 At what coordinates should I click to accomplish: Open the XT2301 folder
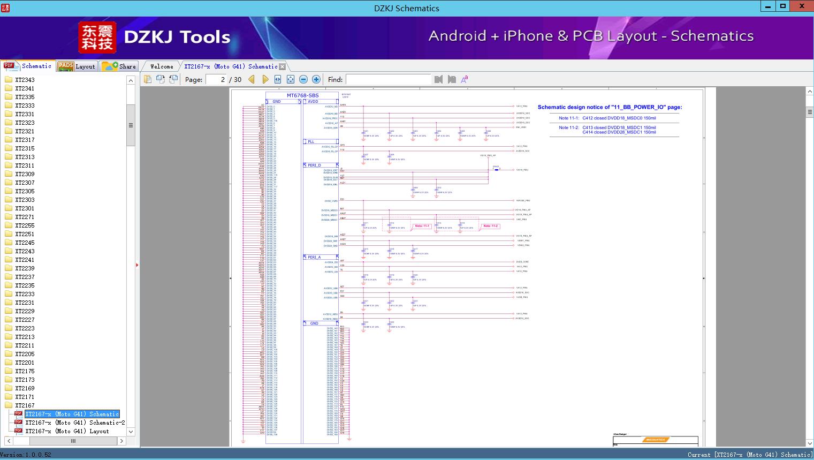25,208
